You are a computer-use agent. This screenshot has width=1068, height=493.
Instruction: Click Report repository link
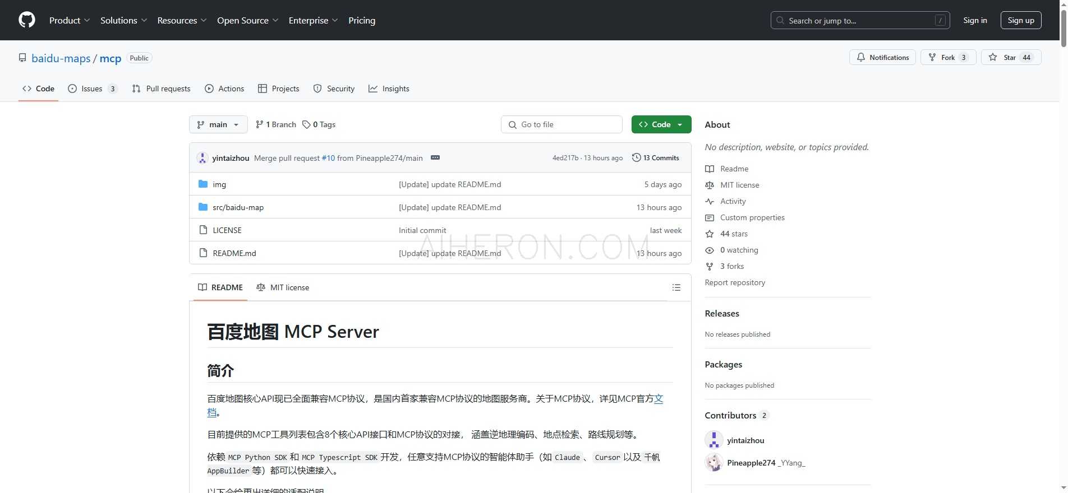[x=735, y=282]
